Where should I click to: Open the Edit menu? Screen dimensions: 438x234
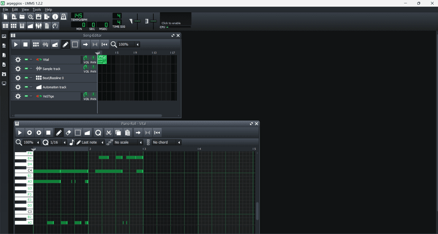click(15, 10)
